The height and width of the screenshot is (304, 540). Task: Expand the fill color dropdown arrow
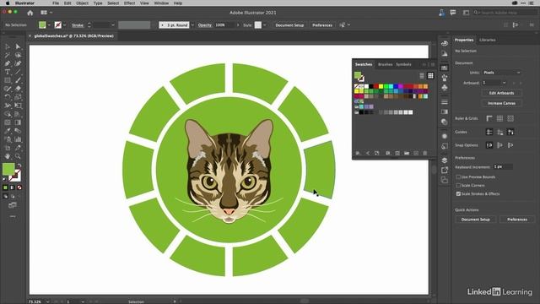click(x=49, y=25)
